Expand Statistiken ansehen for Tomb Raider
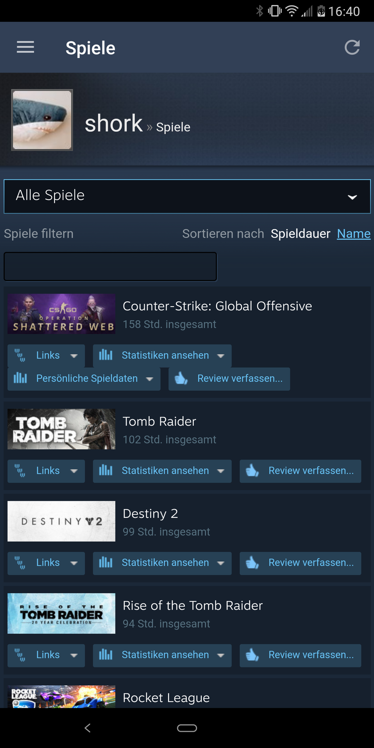374x748 pixels. tap(162, 471)
